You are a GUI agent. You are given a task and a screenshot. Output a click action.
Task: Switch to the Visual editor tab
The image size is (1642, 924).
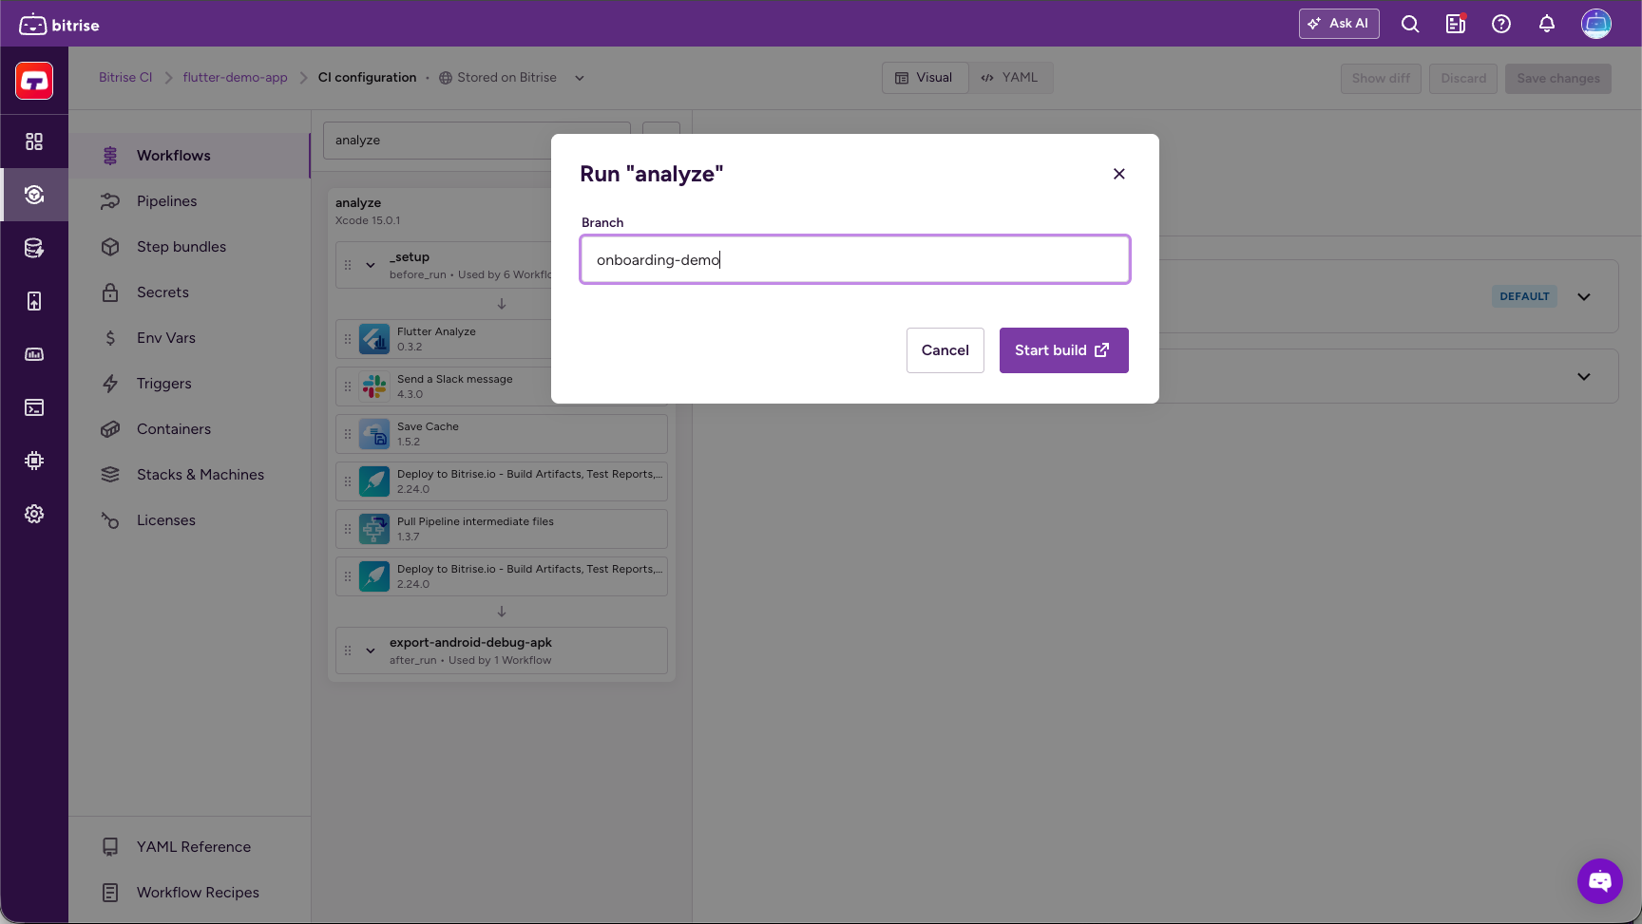point(925,78)
